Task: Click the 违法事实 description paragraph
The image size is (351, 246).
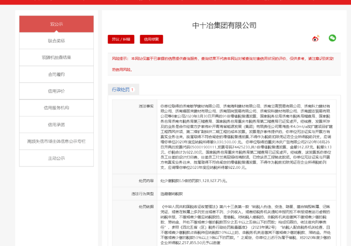Action: coord(246,137)
